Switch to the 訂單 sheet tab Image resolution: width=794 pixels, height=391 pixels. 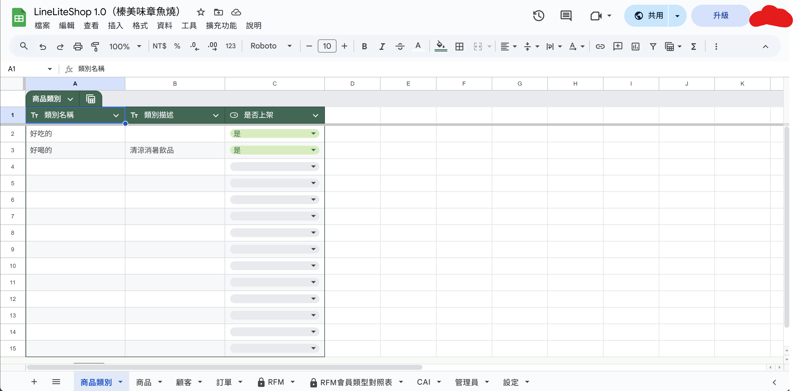point(224,382)
